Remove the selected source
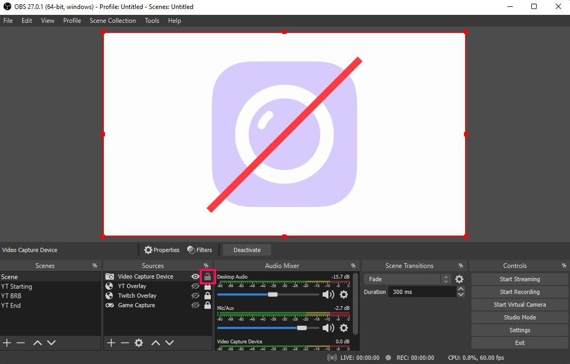Image resolution: width=570 pixels, height=364 pixels. click(x=125, y=343)
